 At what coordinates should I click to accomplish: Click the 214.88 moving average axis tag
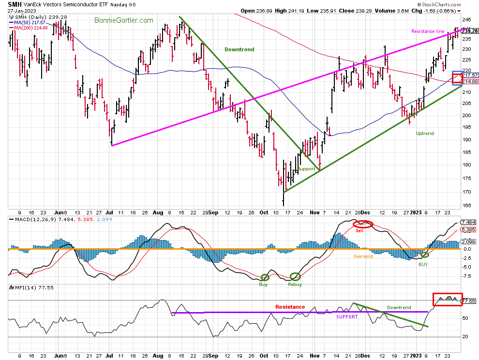tap(470, 82)
